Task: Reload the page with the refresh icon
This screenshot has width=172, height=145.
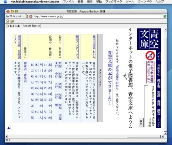Action: [x=26, y=16]
